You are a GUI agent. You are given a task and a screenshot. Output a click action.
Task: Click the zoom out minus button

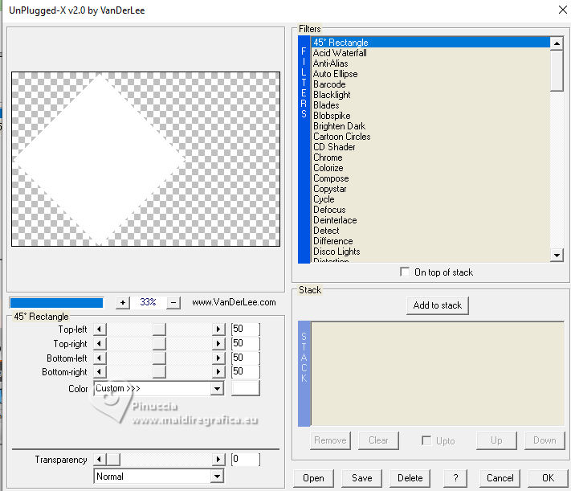point(173,302)
